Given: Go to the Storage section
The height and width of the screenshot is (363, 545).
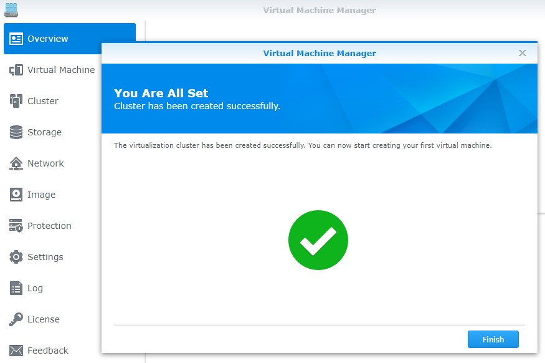Looking at the screenshot, I should pyautogui.click(x=45, y=132).
